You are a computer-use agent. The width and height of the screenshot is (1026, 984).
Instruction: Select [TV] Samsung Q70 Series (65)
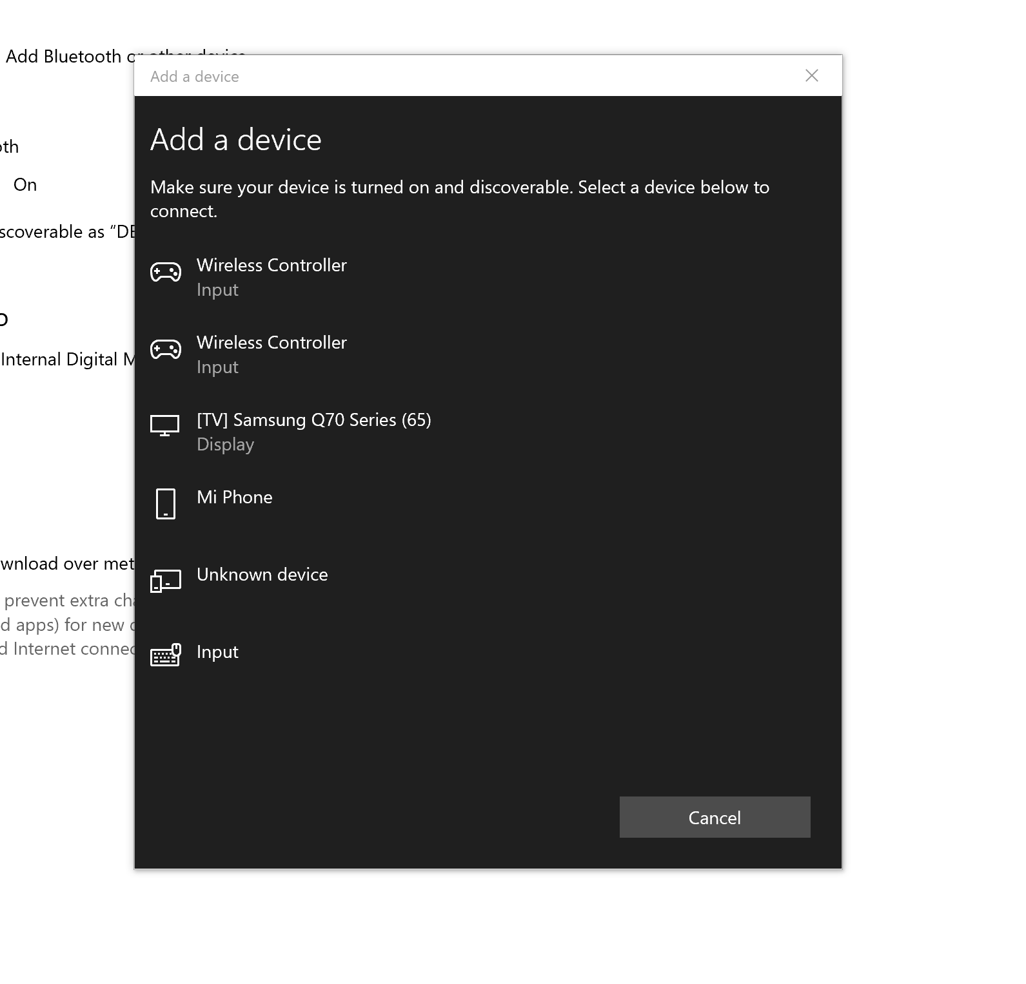point(488,432)
